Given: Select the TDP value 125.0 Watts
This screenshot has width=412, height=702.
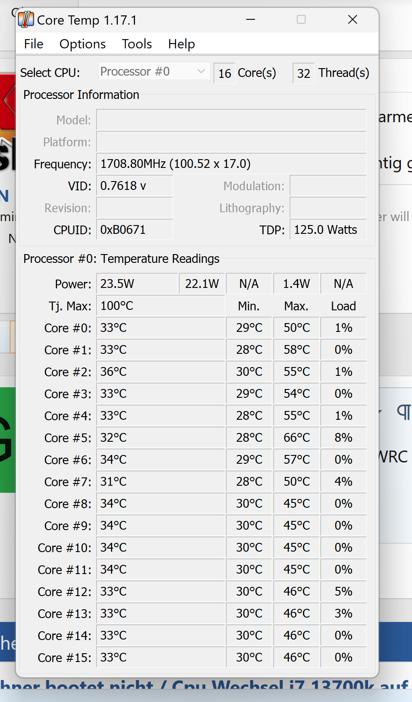Looking at the screenshot, I should point(328,230).
